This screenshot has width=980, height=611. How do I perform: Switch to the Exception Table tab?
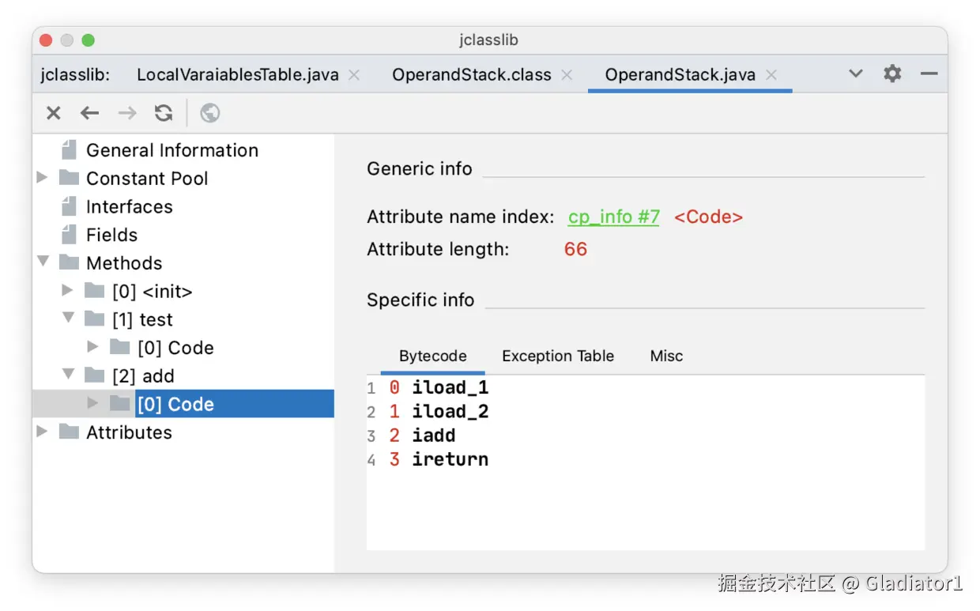[558, 356]
